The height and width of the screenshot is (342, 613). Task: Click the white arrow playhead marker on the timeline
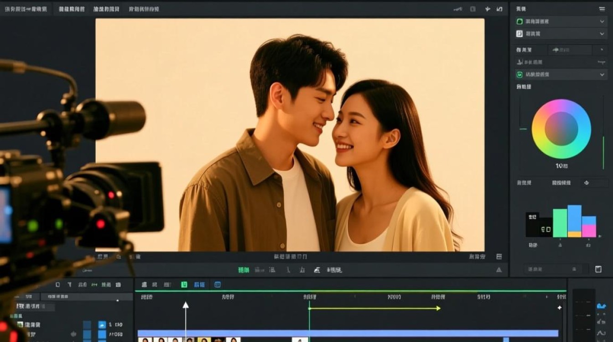point(186,305)
